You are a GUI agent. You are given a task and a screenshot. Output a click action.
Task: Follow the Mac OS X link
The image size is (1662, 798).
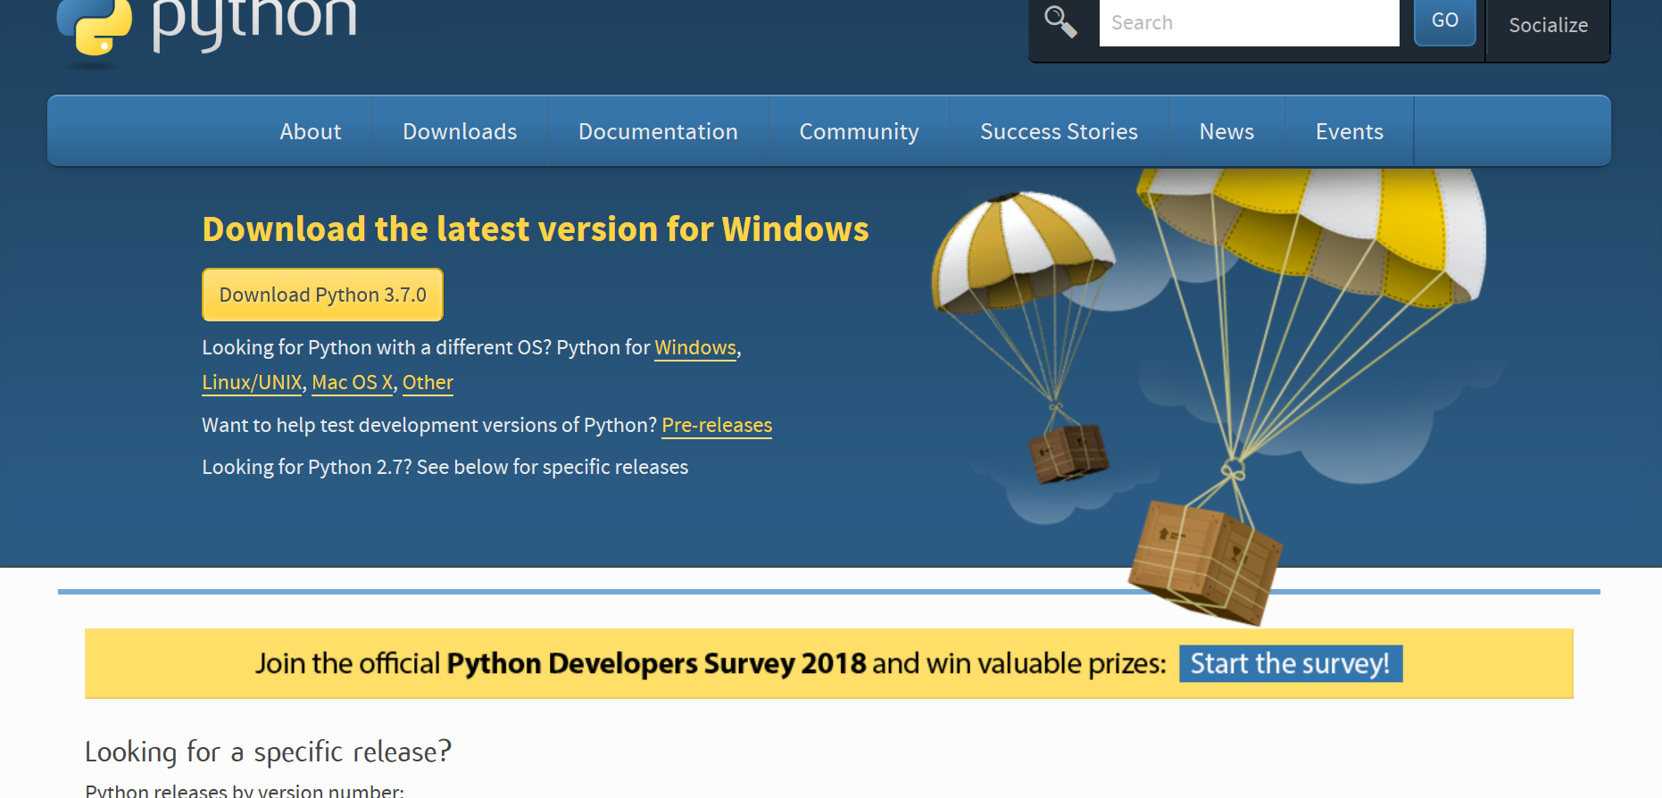coord(353,383)
